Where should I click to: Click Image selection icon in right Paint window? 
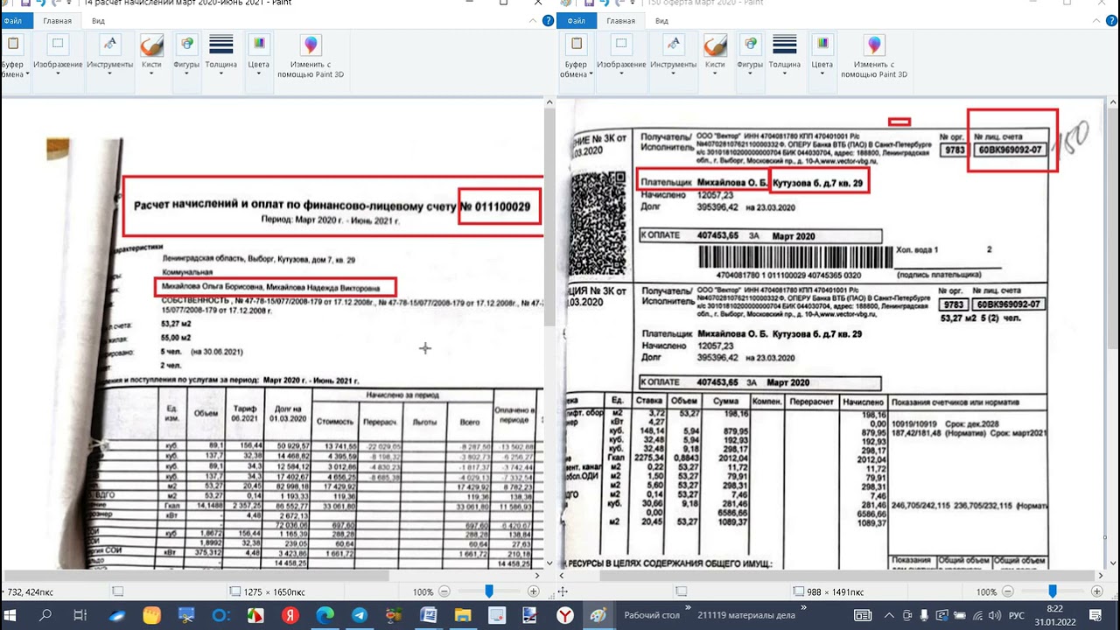coord(621,44)
